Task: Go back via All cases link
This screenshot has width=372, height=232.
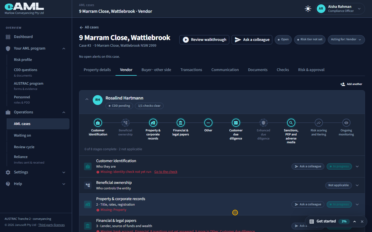Action: [89, 27]
